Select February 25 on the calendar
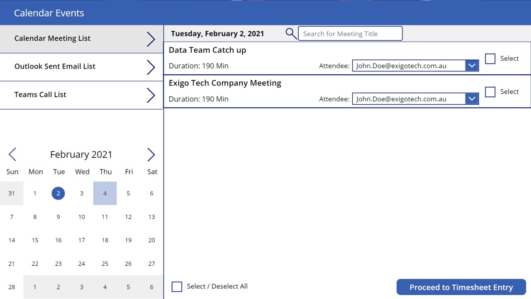This screenshot has width=531, height=299. pyautogui.click(x=105, y=264)
